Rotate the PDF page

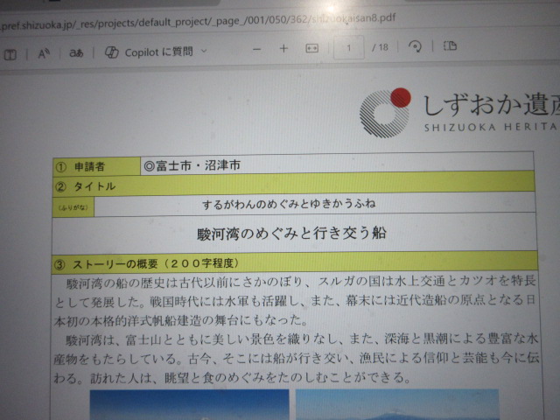click(416, 46)
